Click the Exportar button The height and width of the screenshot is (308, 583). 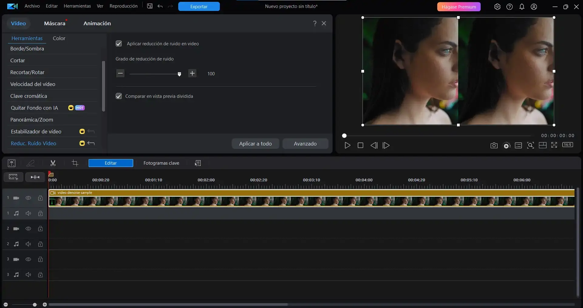point(199,6)
